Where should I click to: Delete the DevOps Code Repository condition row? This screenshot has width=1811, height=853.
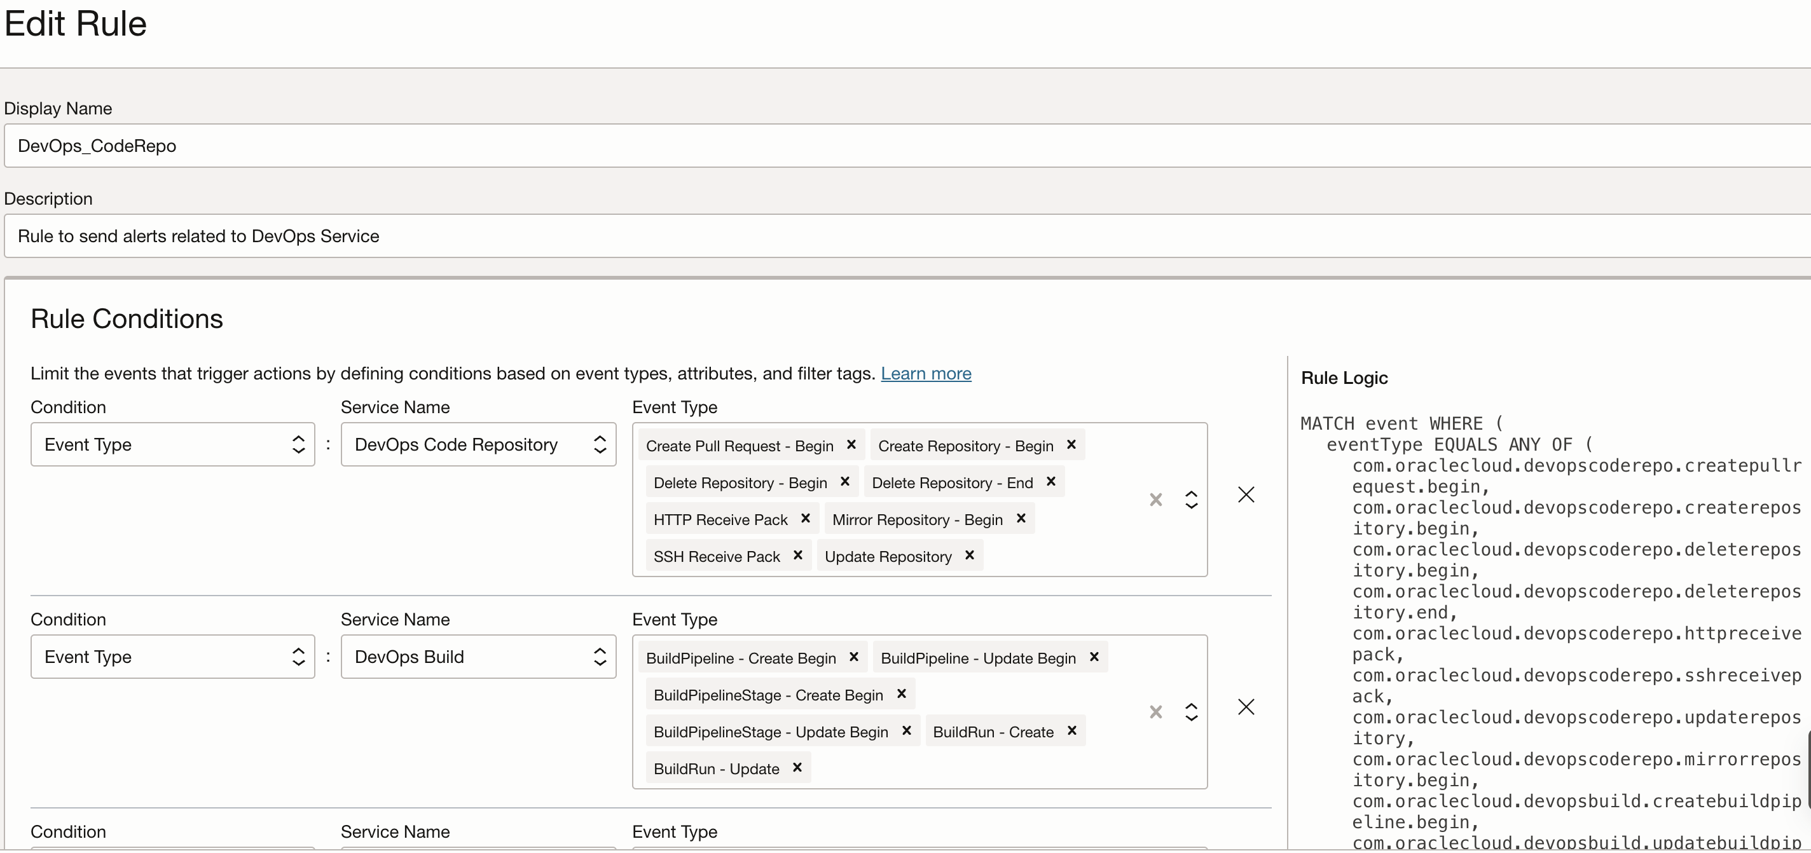coord(1246,495)
